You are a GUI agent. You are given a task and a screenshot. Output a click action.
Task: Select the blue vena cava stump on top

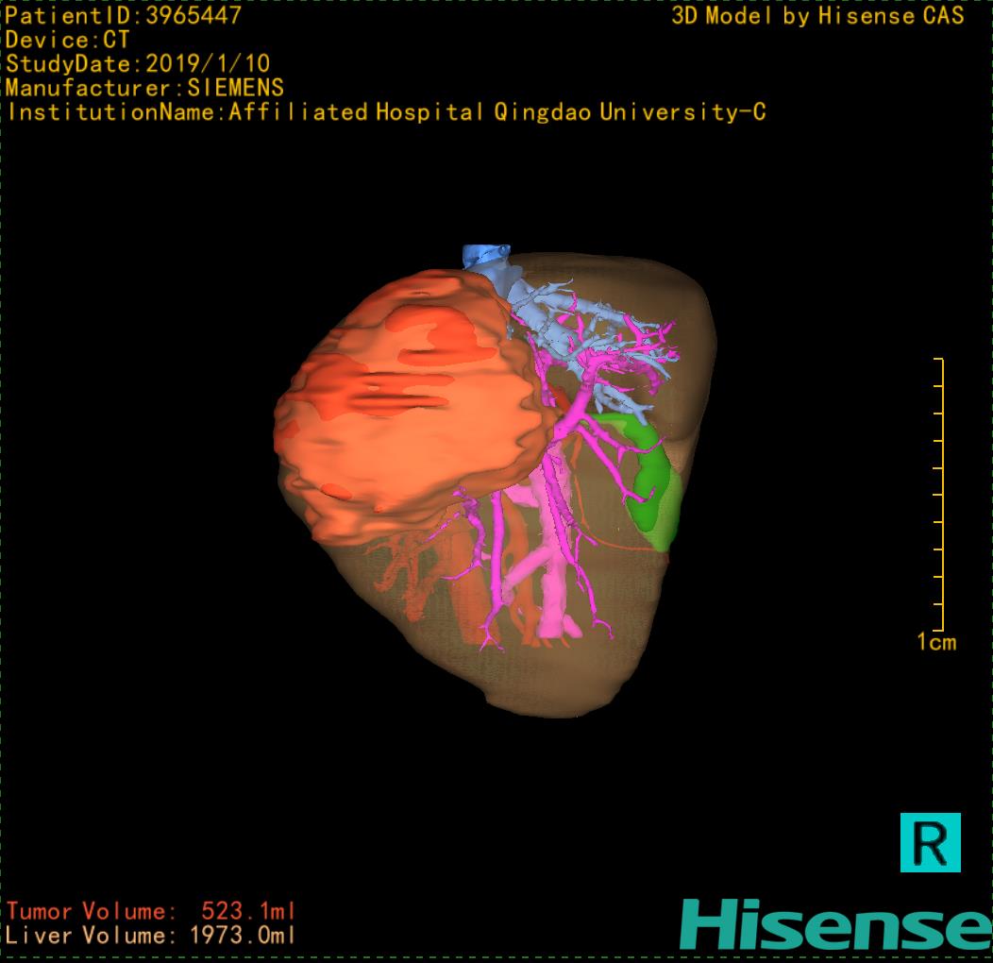click(x=484, y=256)
